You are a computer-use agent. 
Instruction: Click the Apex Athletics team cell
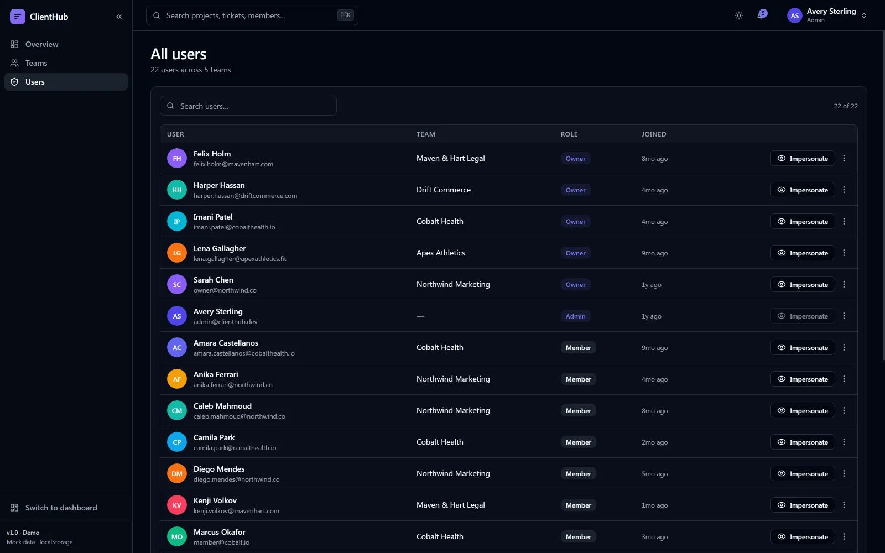pyautogui.click(x=441, y=253)
